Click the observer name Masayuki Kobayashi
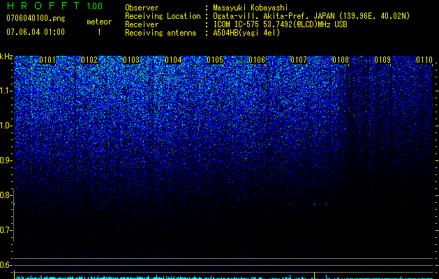 pyautogui.click(x=251, y=8)
